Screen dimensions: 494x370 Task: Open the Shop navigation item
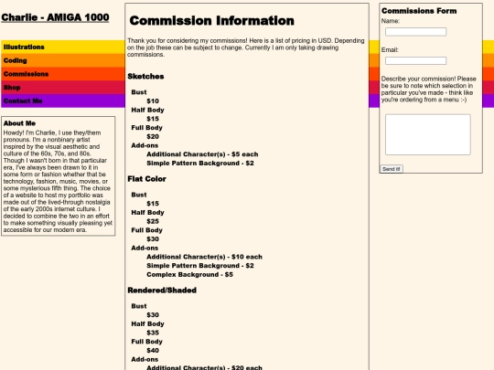pyautogui.click(x=12, y=88)
